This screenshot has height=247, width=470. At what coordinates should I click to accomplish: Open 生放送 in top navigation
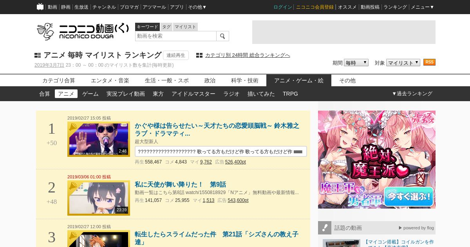pyautogui.click(x=81, y=7)
